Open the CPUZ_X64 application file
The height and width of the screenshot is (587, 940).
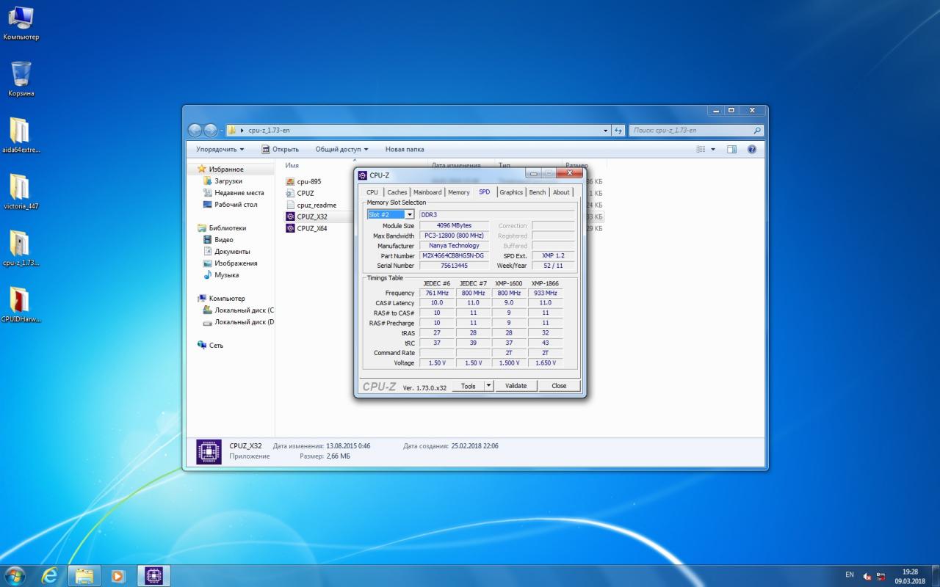[x=311, y=228]
